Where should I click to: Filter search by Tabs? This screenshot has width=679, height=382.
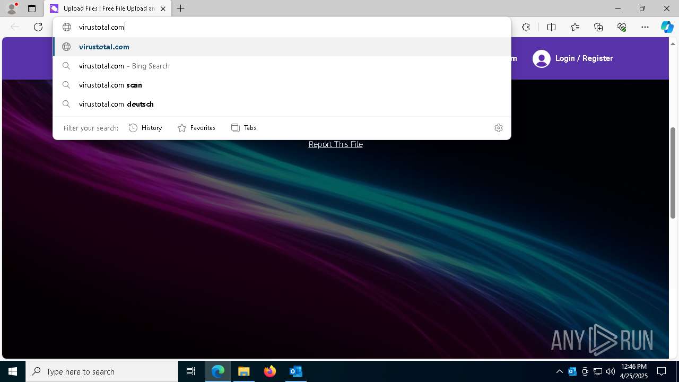tap(243, 128)
